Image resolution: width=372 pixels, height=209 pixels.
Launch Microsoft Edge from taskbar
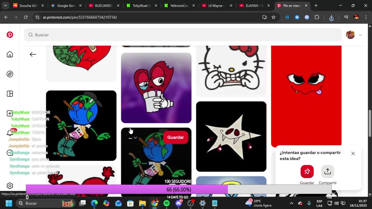[x=94, y=203]
